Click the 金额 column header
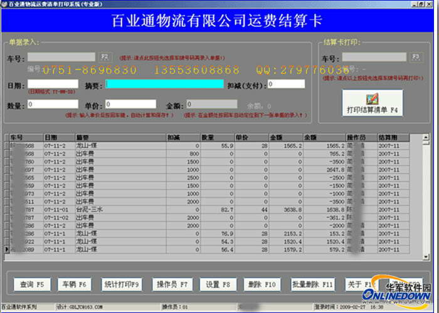Screen dimensions: 439x313 (x=286, y=138)
